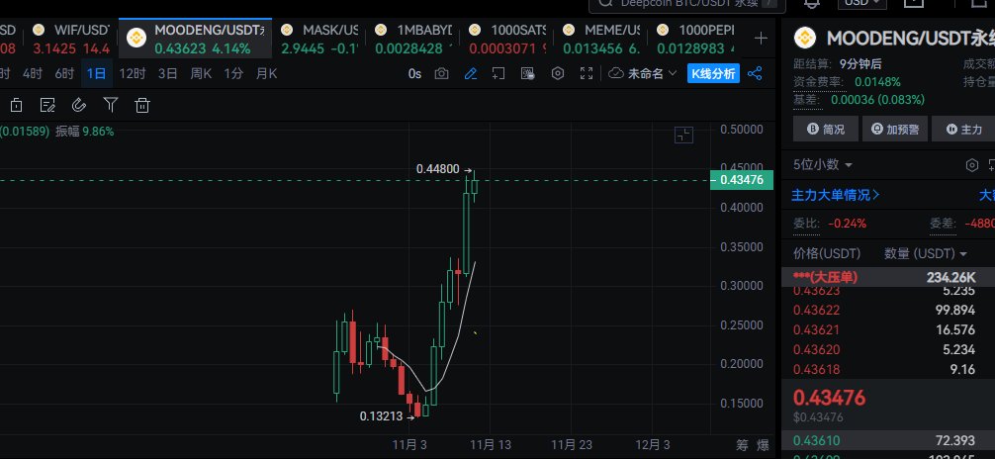This screenshot has height=459, width=995.
Task: Select the 4时 timeframe
Action: point(33,73)
